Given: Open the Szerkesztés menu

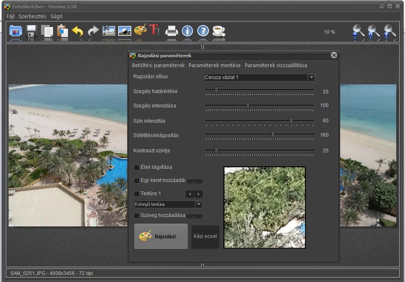Looking at the screenshot, I should (x=32, y=16).
